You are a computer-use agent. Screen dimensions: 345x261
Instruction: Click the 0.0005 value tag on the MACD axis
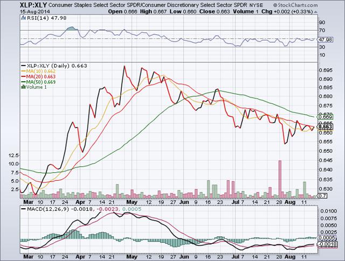tap(327, 238)
